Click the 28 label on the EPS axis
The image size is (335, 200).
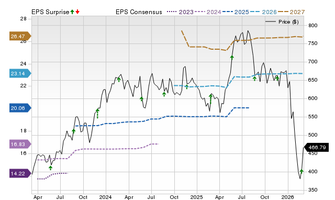pyautogui.click(x=24, y=19)
